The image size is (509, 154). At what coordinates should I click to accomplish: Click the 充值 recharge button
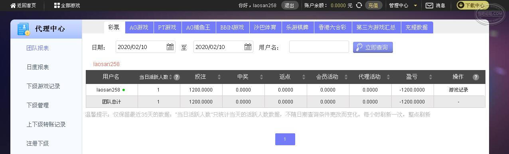pos(373,6)
